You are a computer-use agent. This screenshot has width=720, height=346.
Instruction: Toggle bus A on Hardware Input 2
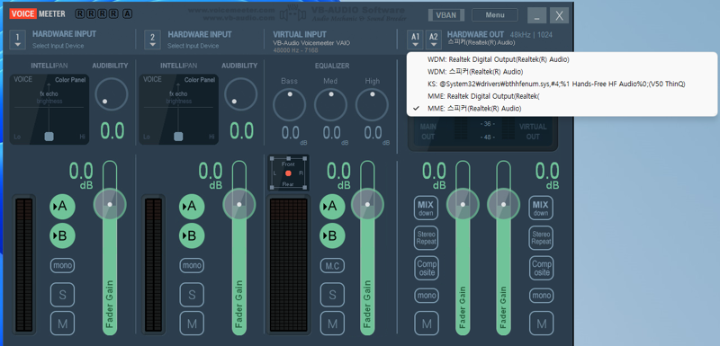tap(192, 207)
